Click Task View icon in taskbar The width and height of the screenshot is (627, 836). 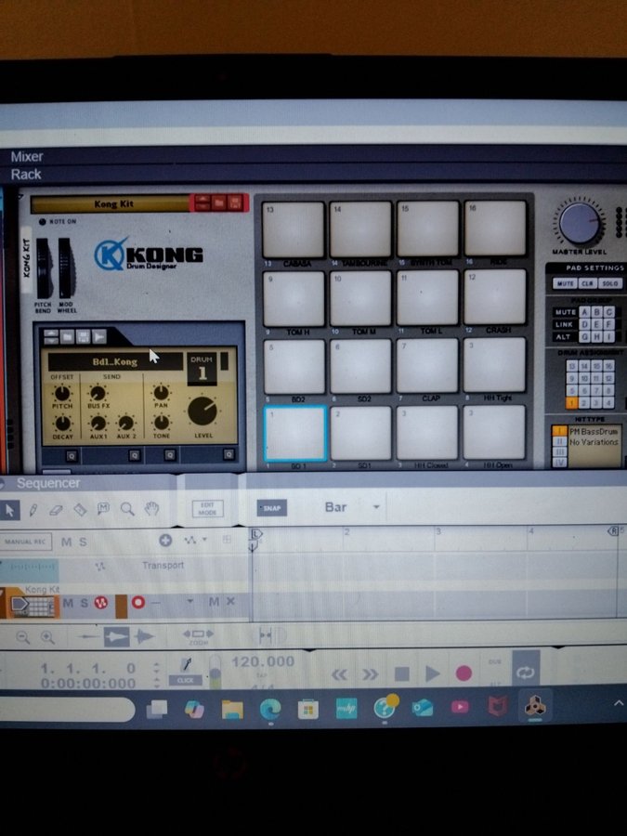tap(157, 709)
